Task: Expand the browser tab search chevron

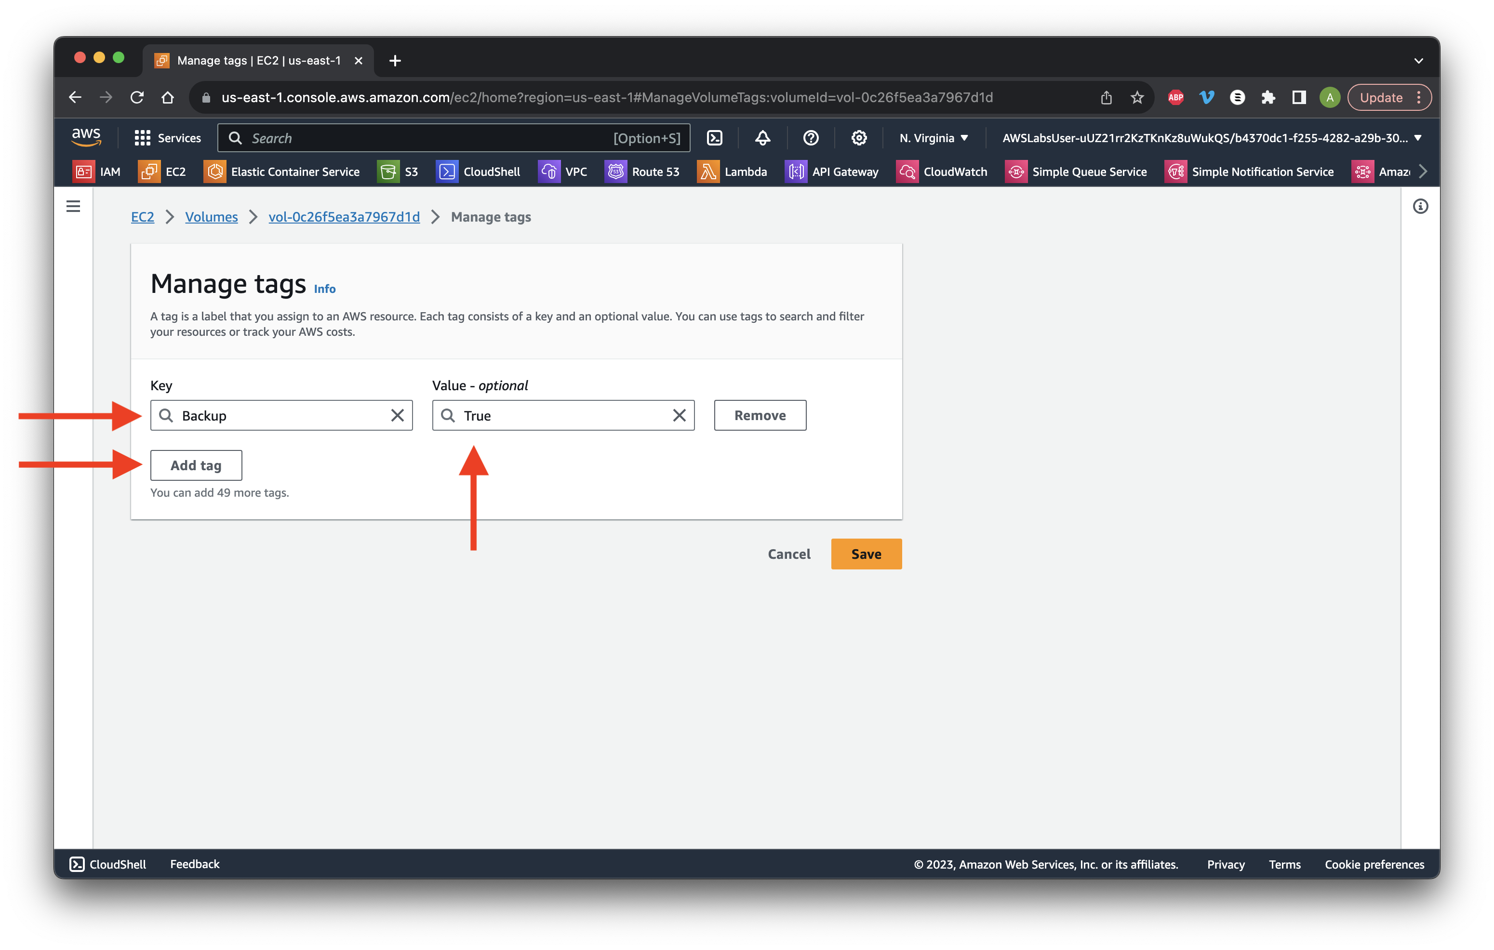Action: click(1418, 61)
